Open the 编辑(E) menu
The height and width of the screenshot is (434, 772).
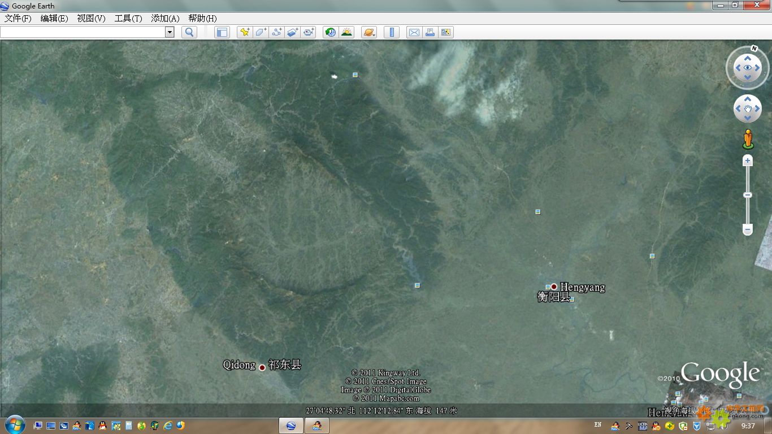click(54, 18)
